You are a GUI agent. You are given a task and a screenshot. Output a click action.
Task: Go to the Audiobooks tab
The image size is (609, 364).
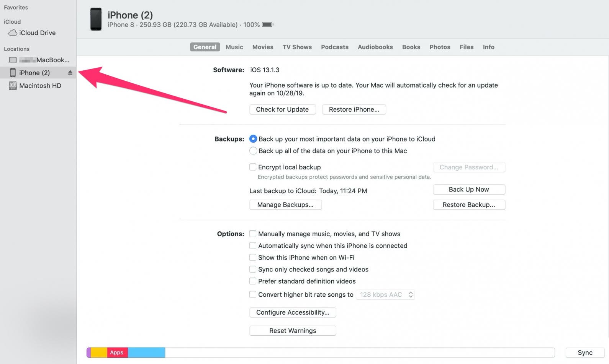click(x=375, y=47)
